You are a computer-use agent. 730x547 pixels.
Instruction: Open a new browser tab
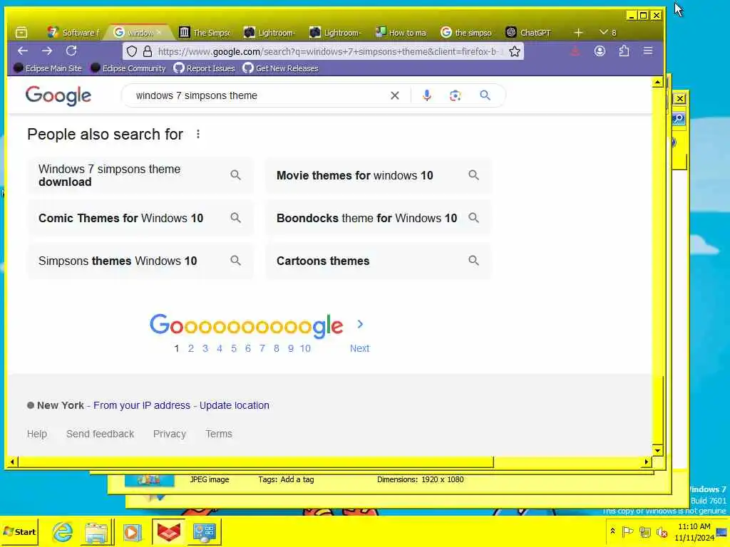coord(578,33)
